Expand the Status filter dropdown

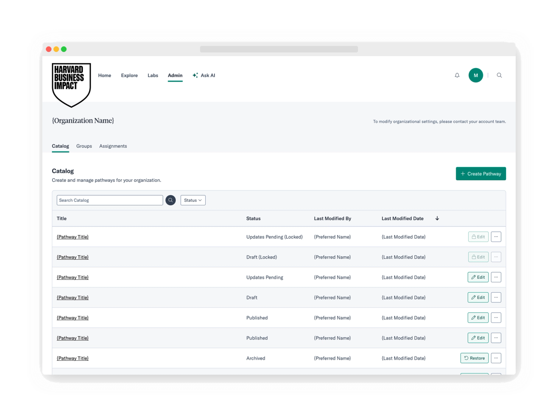tap(193, 200)
